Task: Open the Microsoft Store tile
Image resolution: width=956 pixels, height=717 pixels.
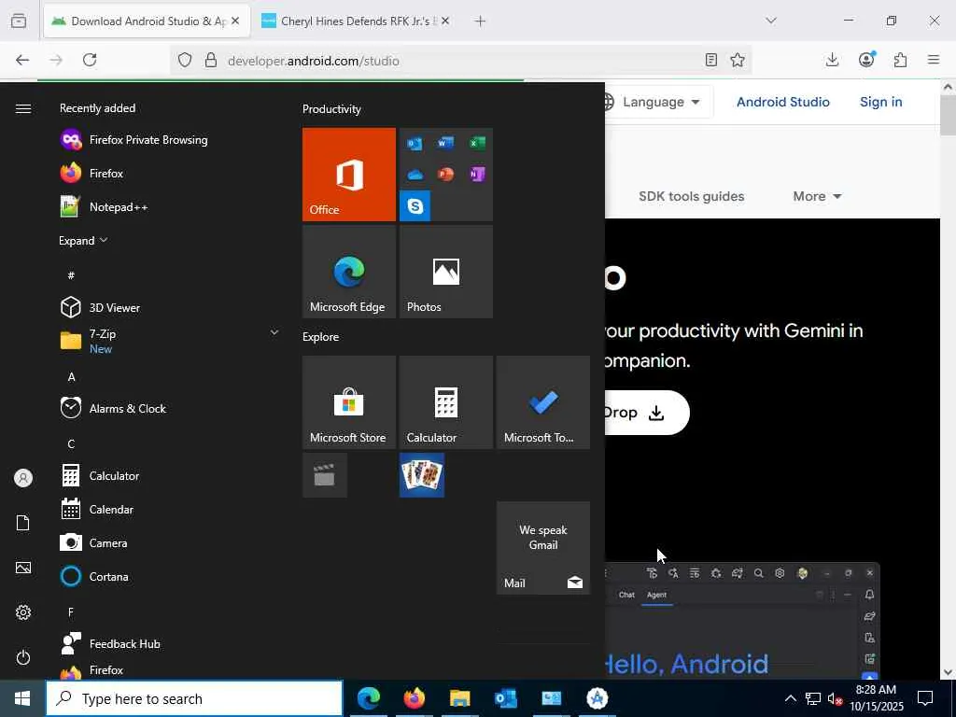Action: click(349, 402)
